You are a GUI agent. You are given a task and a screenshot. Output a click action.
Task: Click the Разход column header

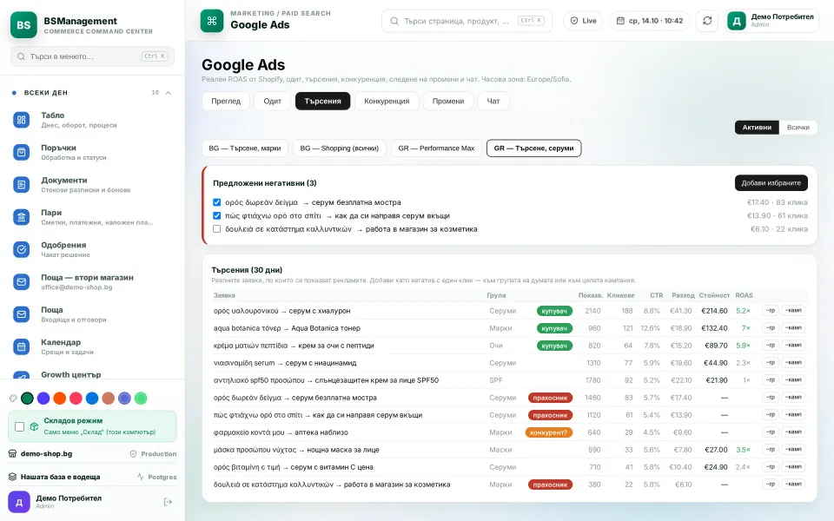(683, 295)
